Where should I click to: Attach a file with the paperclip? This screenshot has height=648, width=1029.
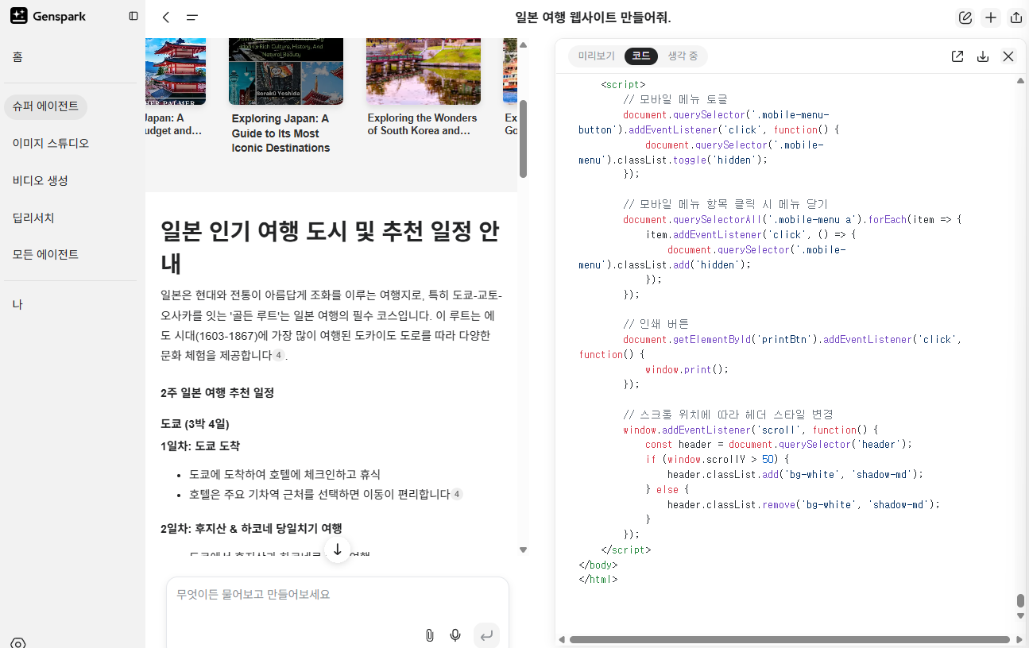(429, 635)
